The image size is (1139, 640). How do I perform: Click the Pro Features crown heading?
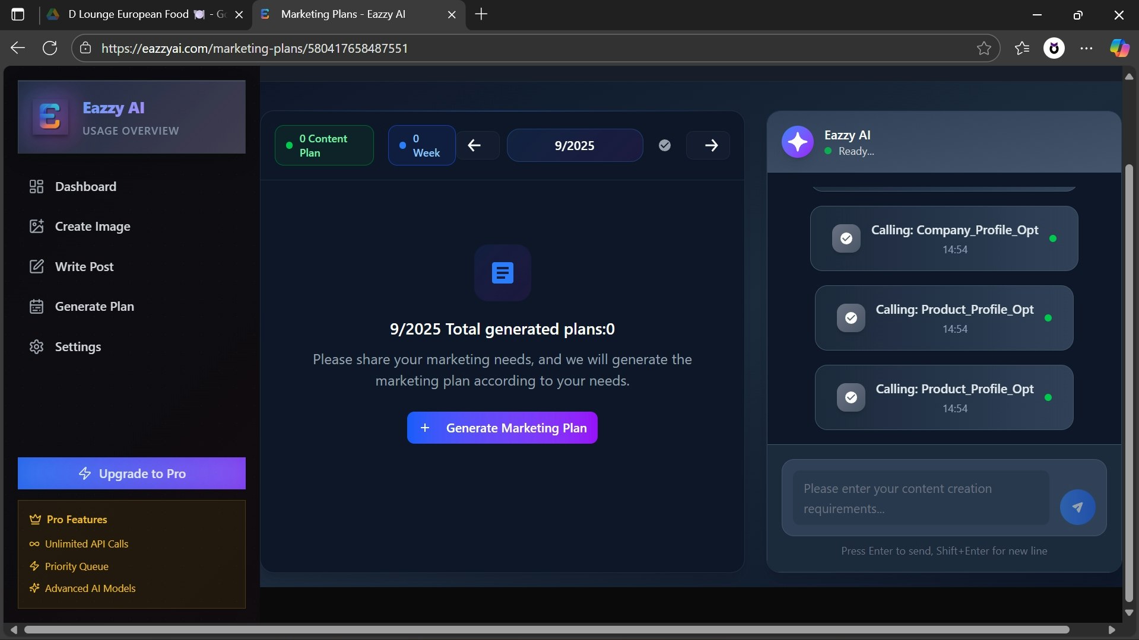(68, 520)
